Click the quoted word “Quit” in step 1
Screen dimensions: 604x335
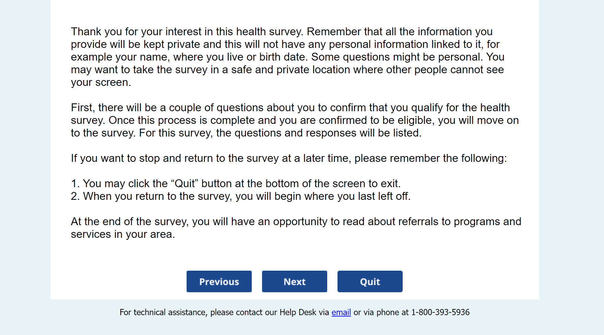[x=185, y=184]
